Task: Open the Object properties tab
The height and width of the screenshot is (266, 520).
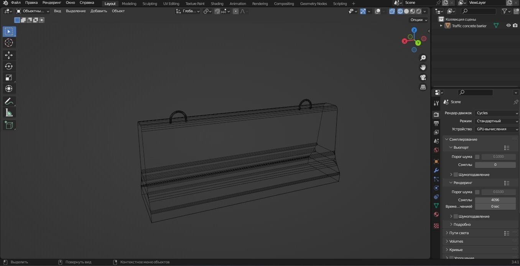Action: tap(436, 161)
